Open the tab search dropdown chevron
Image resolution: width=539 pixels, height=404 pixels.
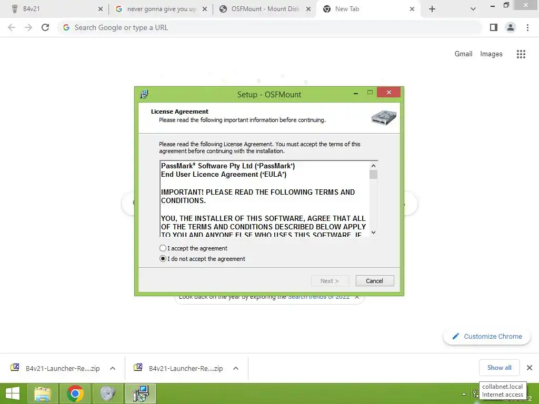pos(473,9)
